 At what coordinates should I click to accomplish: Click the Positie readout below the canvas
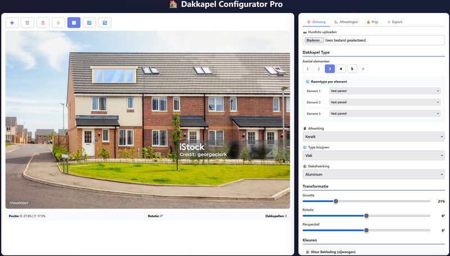tap(27, 216)
